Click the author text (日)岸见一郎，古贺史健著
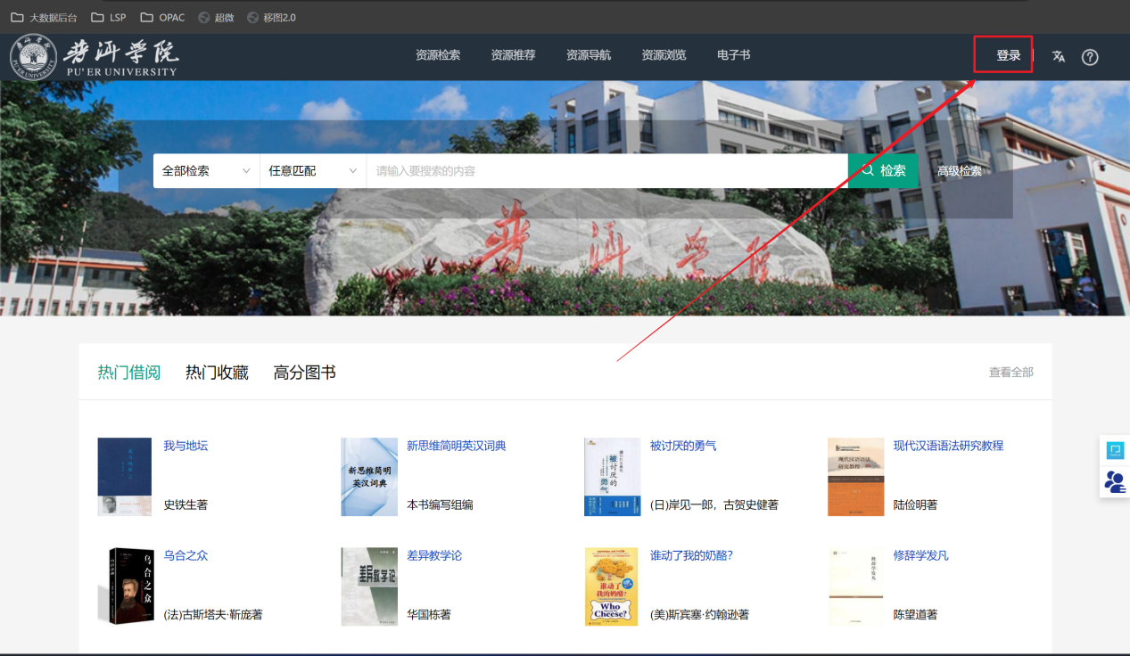Image resolution: width=1130 pixels, height=656 pixels. [x=714, y=504]
